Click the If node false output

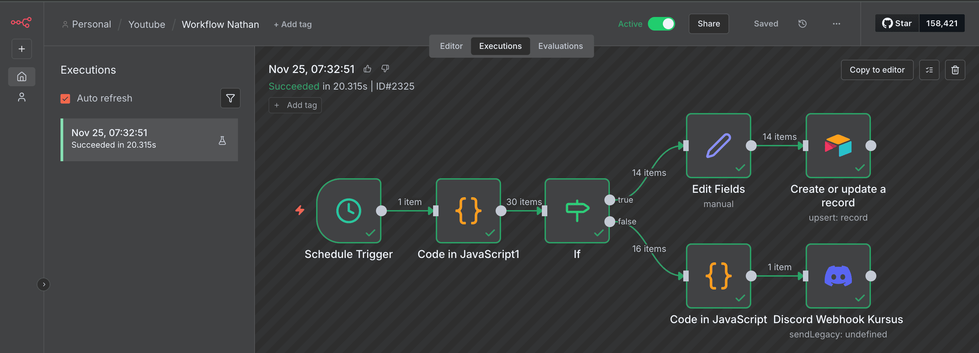point(609,222)
